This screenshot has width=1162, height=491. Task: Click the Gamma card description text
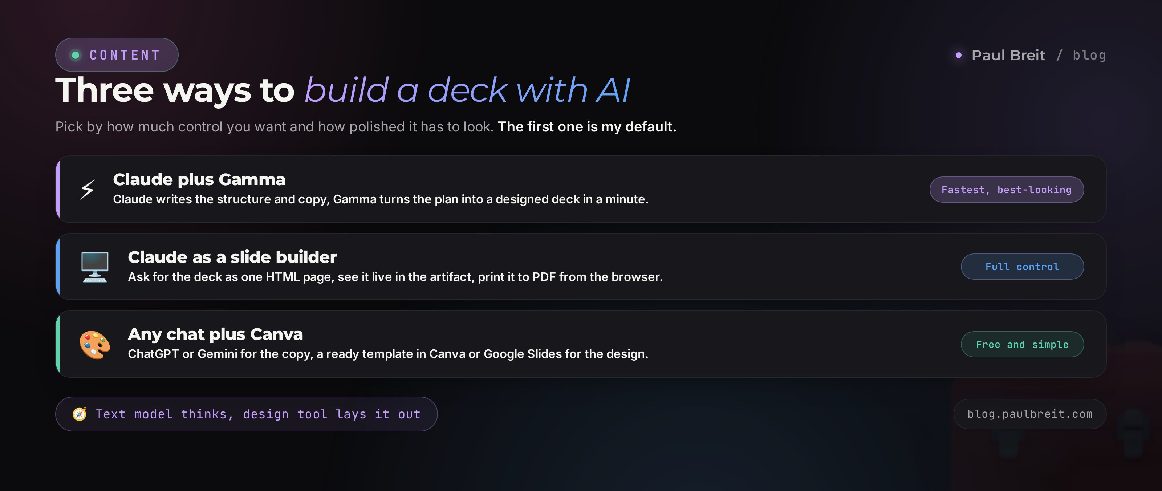tap(381, 199)
